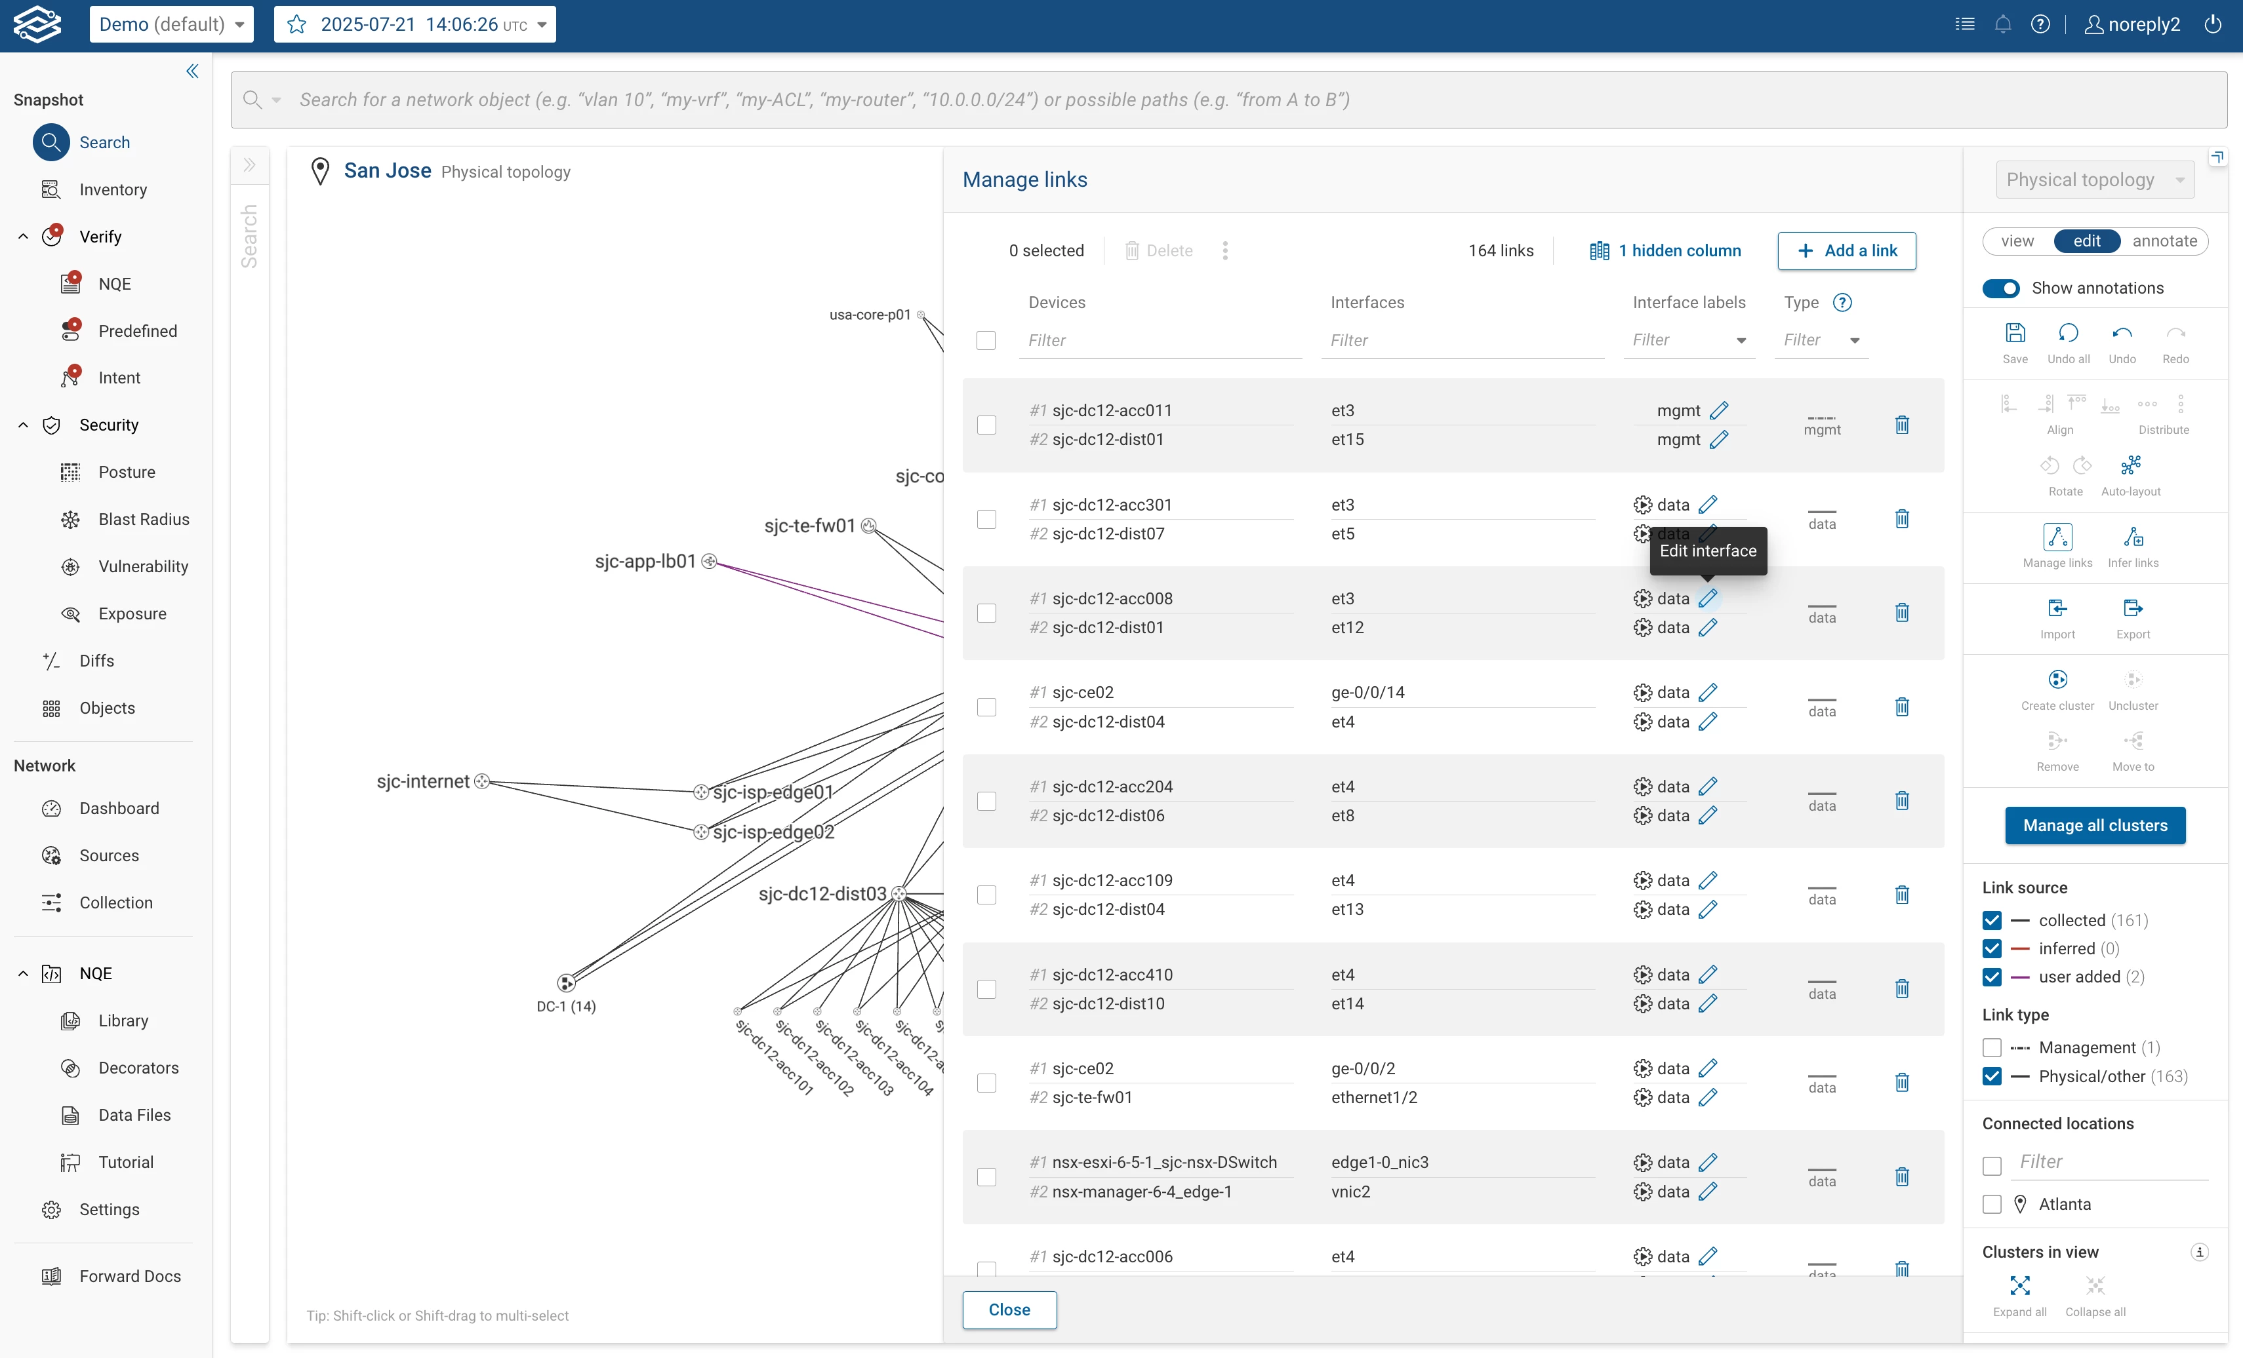Viewport: 2243px width, 1358px height.
Task: Uncheck inferred link source checkbox
Action: click(x=1992, y=948)
